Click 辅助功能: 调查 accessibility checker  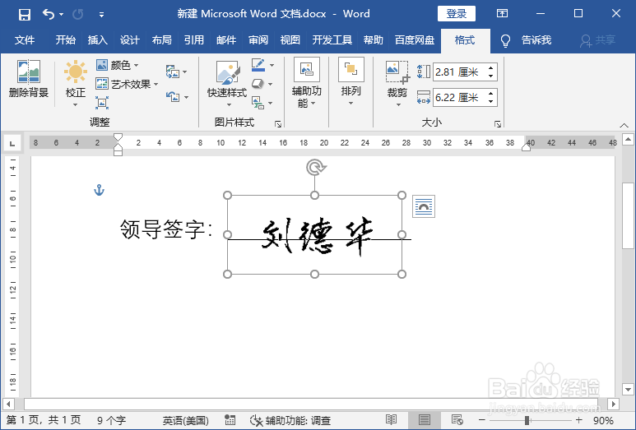(290, 420)
